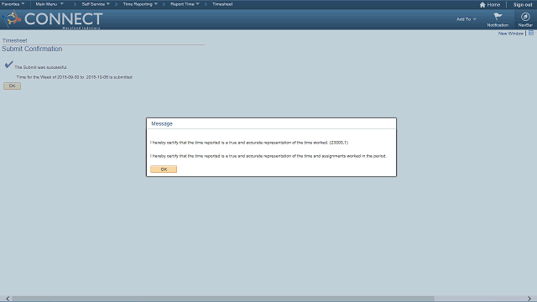Click the CONNECT logo emblem

pyautogui.click(x=11, y=18)
